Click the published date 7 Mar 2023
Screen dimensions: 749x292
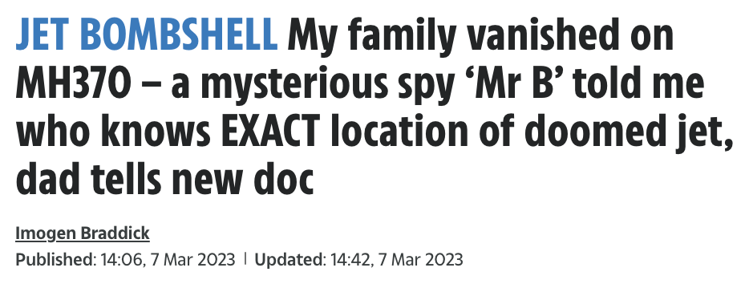click(x=192, y=259)
